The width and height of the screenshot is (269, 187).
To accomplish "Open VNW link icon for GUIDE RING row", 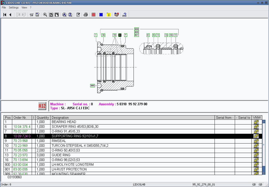I will 256,155.
